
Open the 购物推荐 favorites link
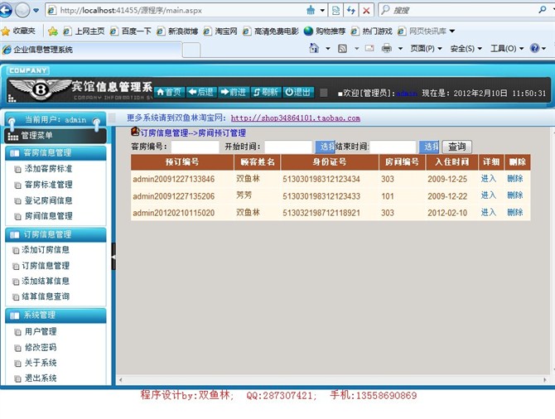click(x=325, y=31)
